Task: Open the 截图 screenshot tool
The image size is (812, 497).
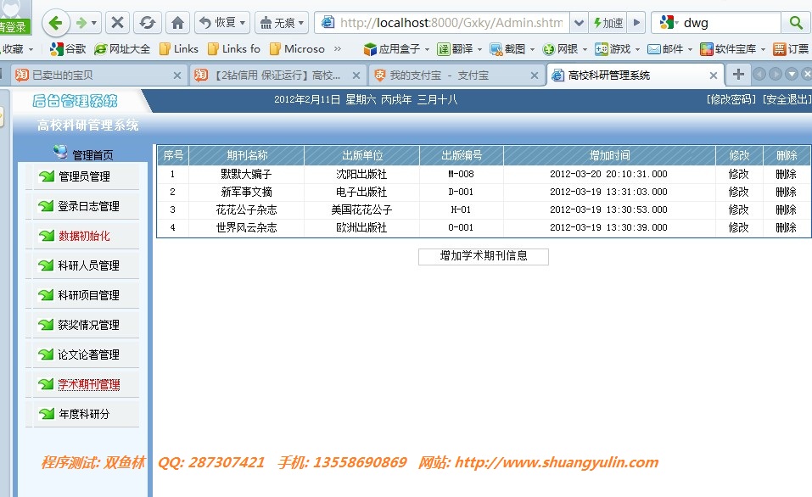Action: (512, 49)
